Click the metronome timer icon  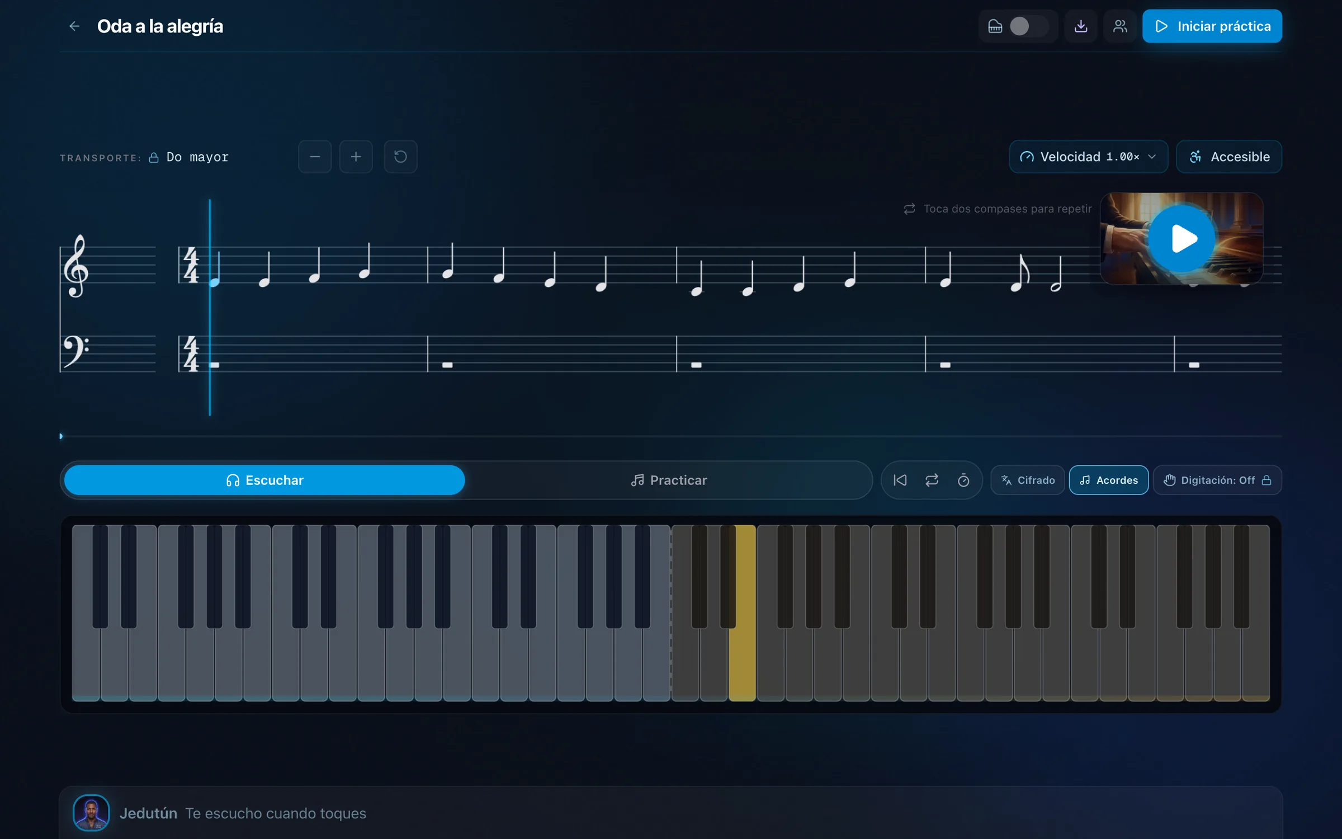click(963, 480)
